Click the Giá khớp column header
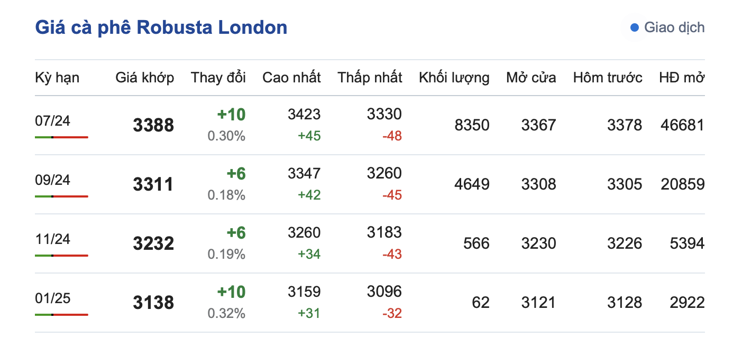 tap(144, 78)
